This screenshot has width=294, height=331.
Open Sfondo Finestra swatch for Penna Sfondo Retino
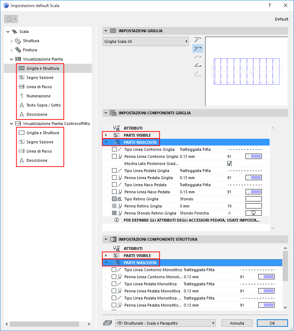(253, 213)
